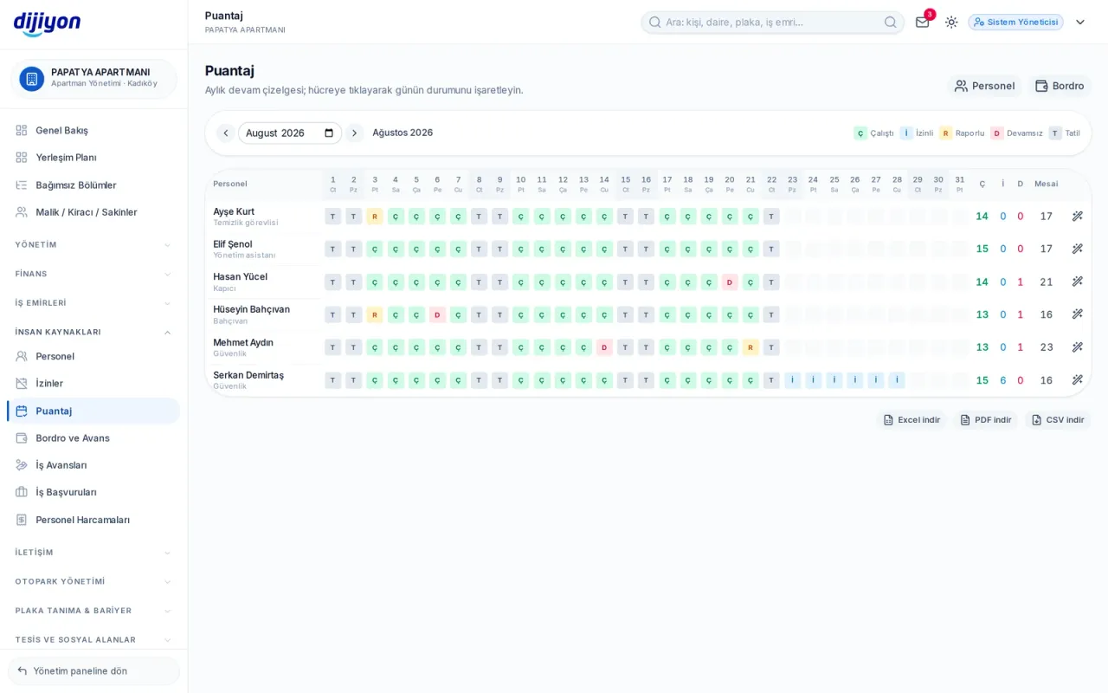
Task: Click the Raporlu legend color badge
Action: (x=946, y=133)
